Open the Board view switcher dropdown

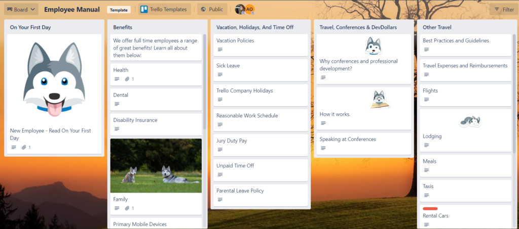point(21,9)
